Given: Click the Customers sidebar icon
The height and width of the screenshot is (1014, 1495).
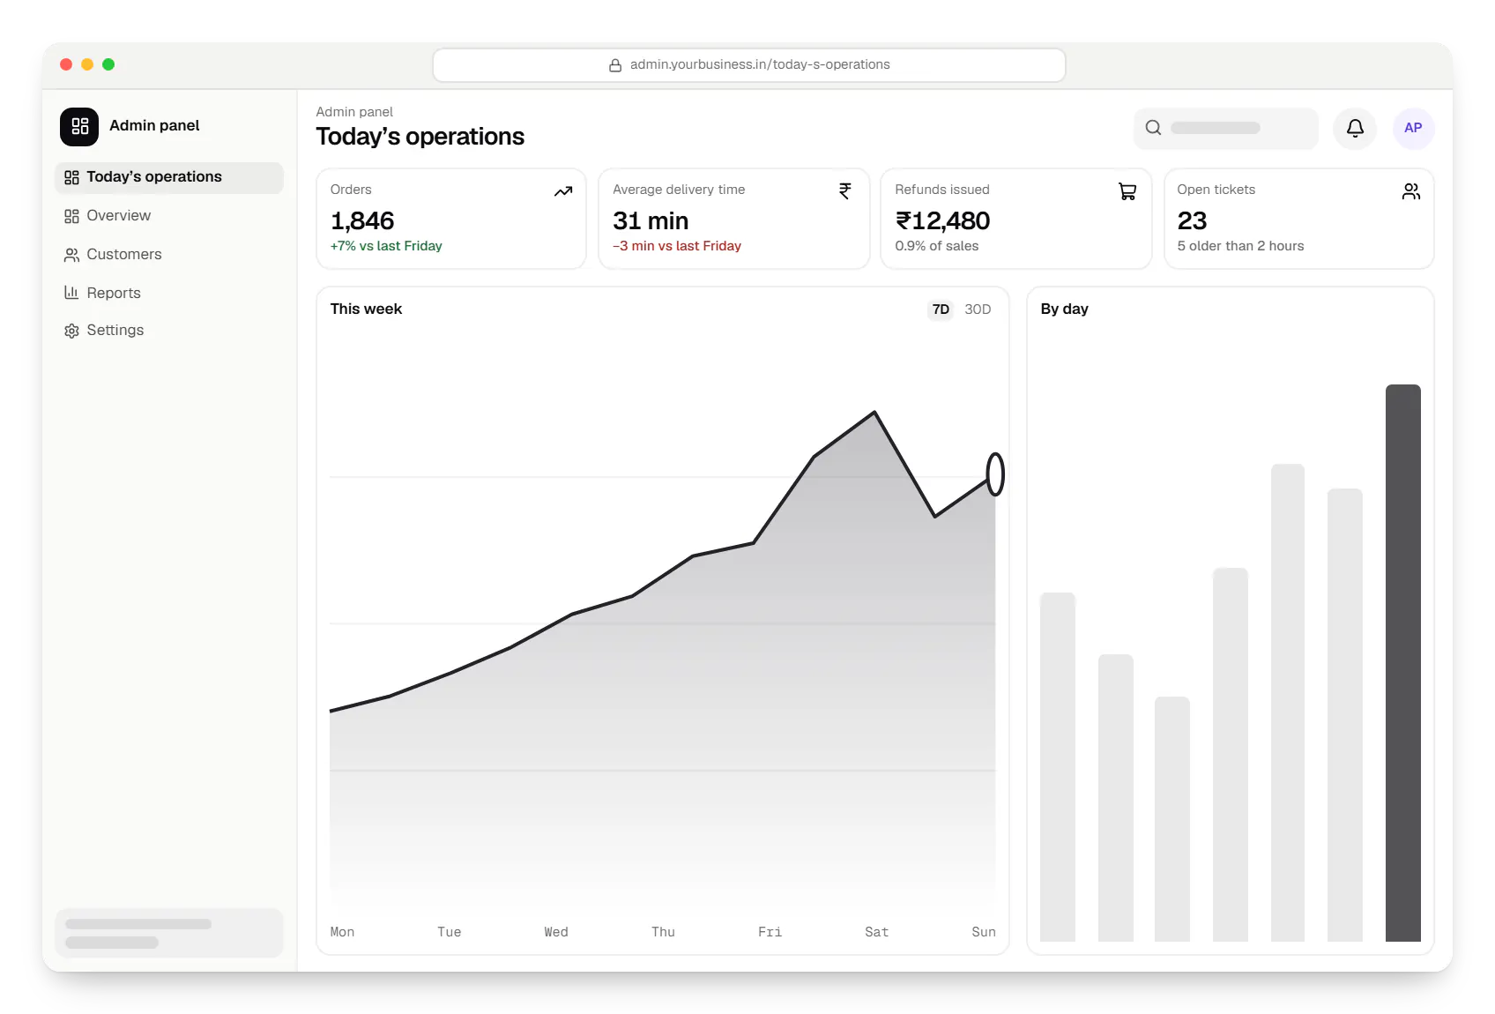Looking at the screenshot, I should [x=71, y=255].
